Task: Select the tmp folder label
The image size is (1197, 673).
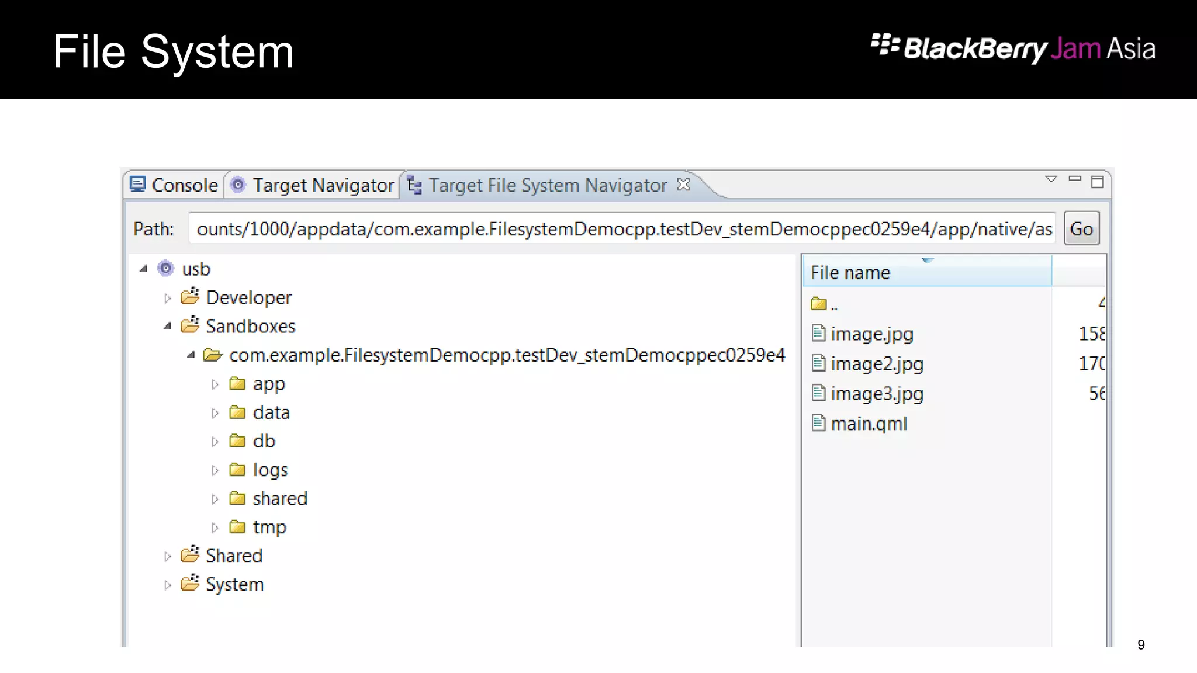Action: [x=269, y=528]
